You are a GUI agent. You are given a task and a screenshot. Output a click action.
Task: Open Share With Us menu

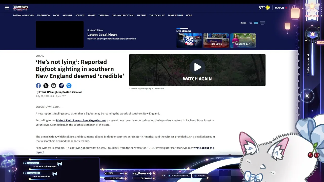pos(175,15)
